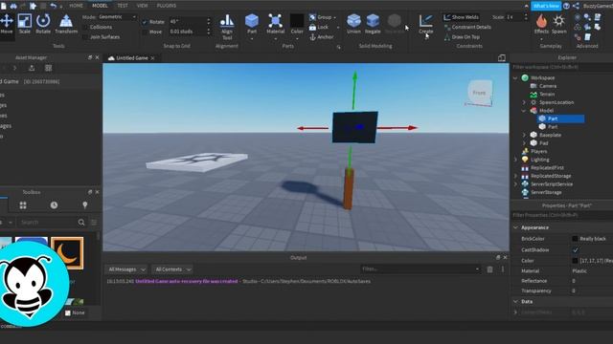The width and height of the screenshot is (613, 344).
Task: Select the Rotate tool
Action: pyautogui.click(x=43, y=23)
